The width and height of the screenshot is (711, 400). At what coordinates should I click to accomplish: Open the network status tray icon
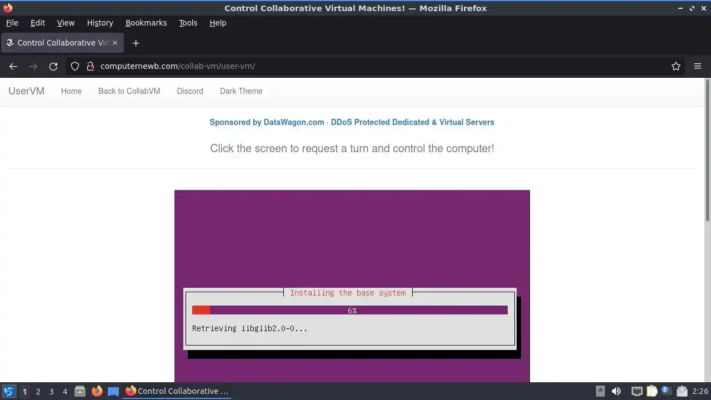point(637,391)
